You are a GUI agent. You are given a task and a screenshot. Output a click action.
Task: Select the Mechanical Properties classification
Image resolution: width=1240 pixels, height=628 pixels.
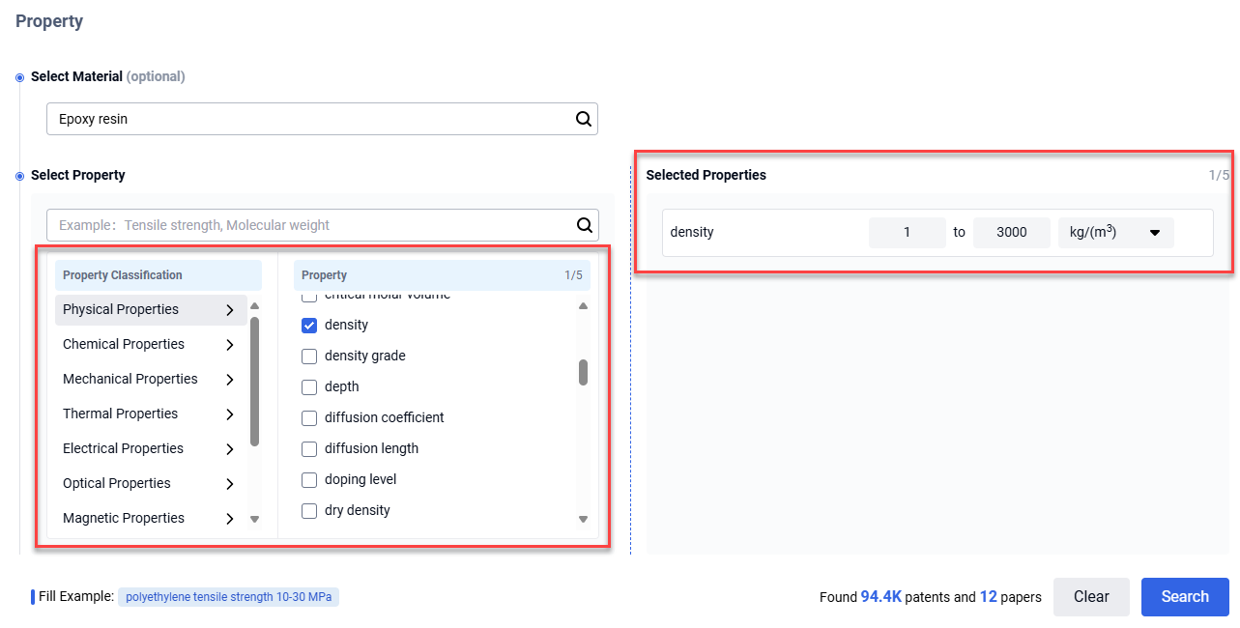point(130,379)
